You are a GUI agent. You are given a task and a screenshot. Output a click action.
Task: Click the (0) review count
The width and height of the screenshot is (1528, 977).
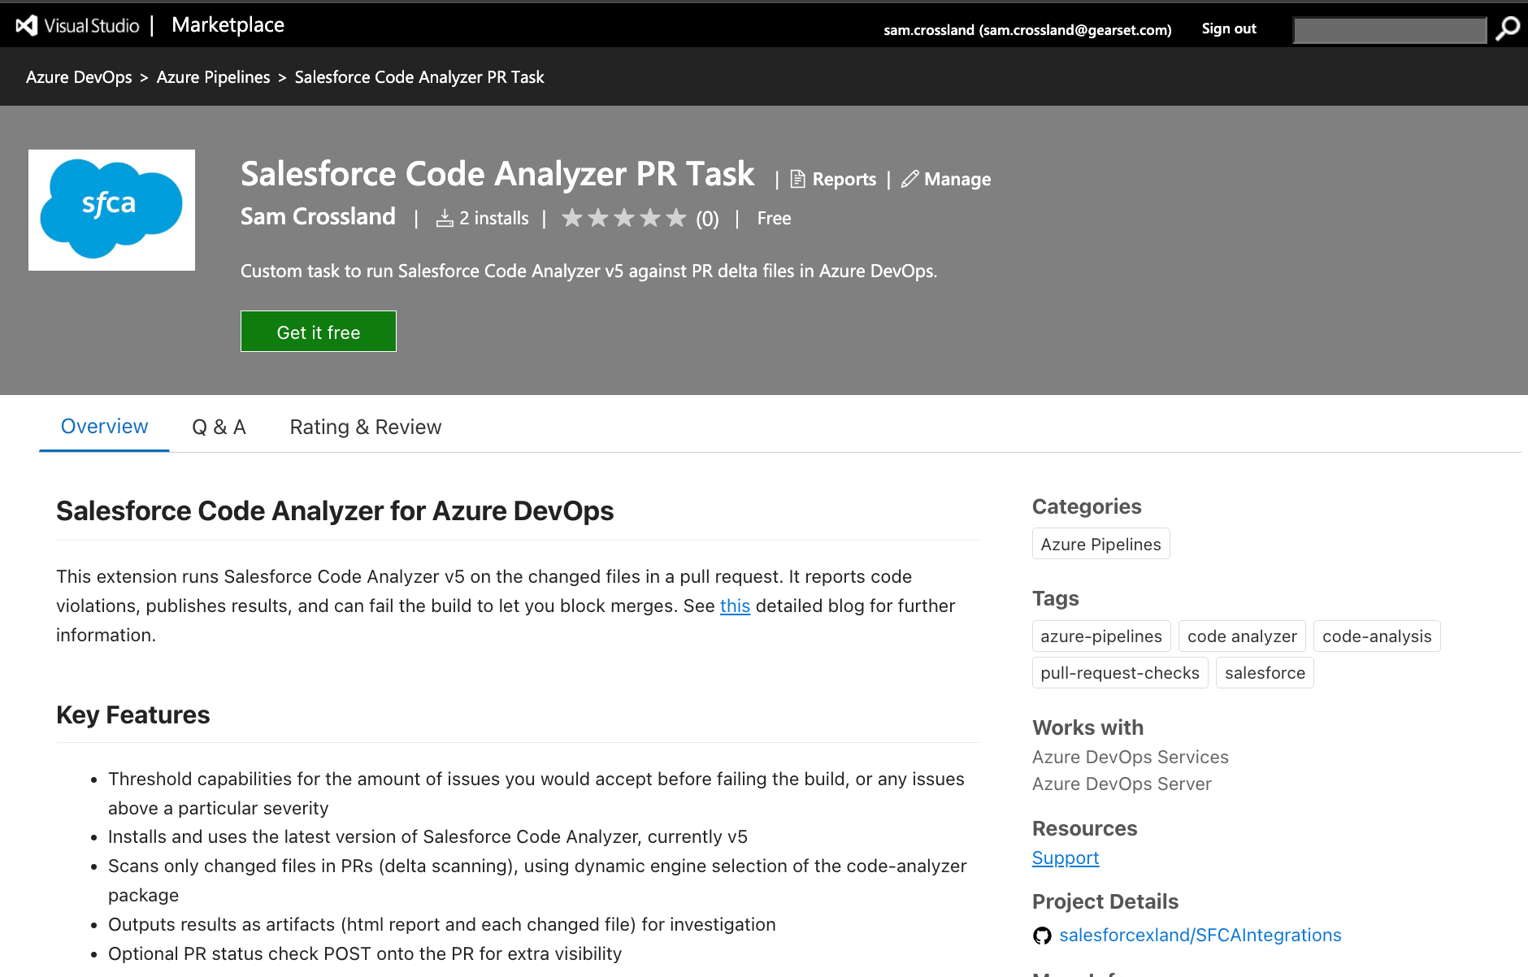coord(707,219)
